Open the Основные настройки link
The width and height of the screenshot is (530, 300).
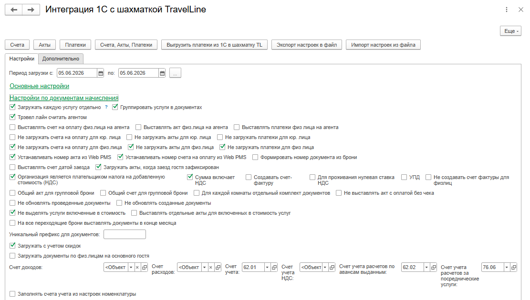39,86
